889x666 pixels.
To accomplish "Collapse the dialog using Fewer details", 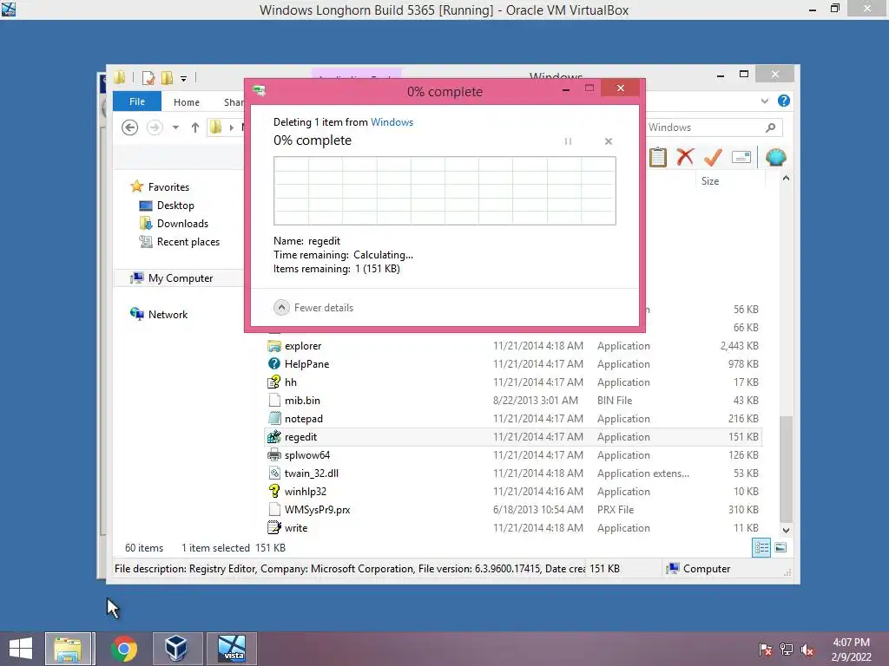I will coord(313,308).
